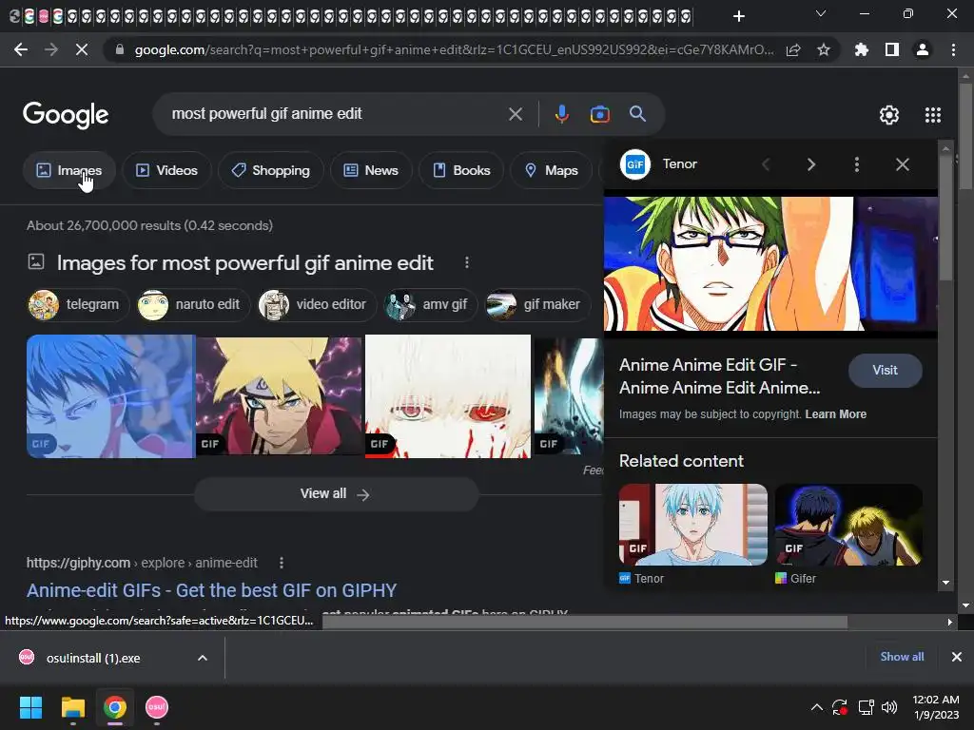Switch to the Shopping search tab

pos(270,170)
